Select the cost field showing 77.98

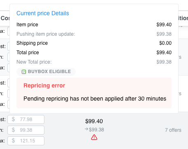[x=26, y=119]
